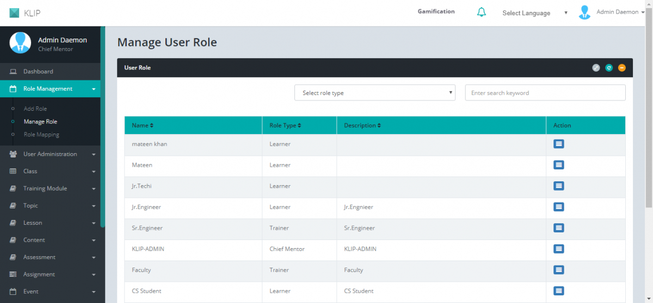Collapse User Role panel with orange minus icon
This screenshot has width=653, height=303.
pos(621,68)
